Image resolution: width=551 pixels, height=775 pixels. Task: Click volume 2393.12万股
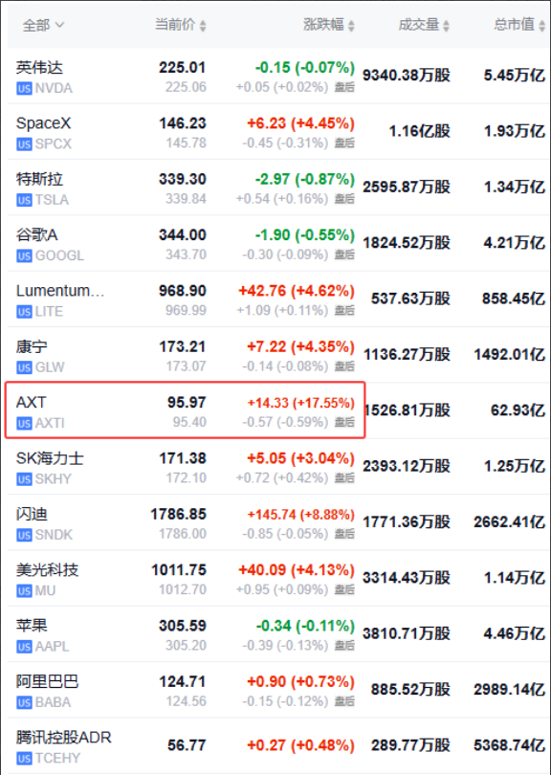(407, 466)
